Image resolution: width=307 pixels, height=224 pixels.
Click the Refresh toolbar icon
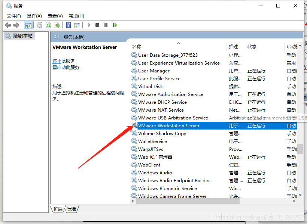(x=48, y=25)
